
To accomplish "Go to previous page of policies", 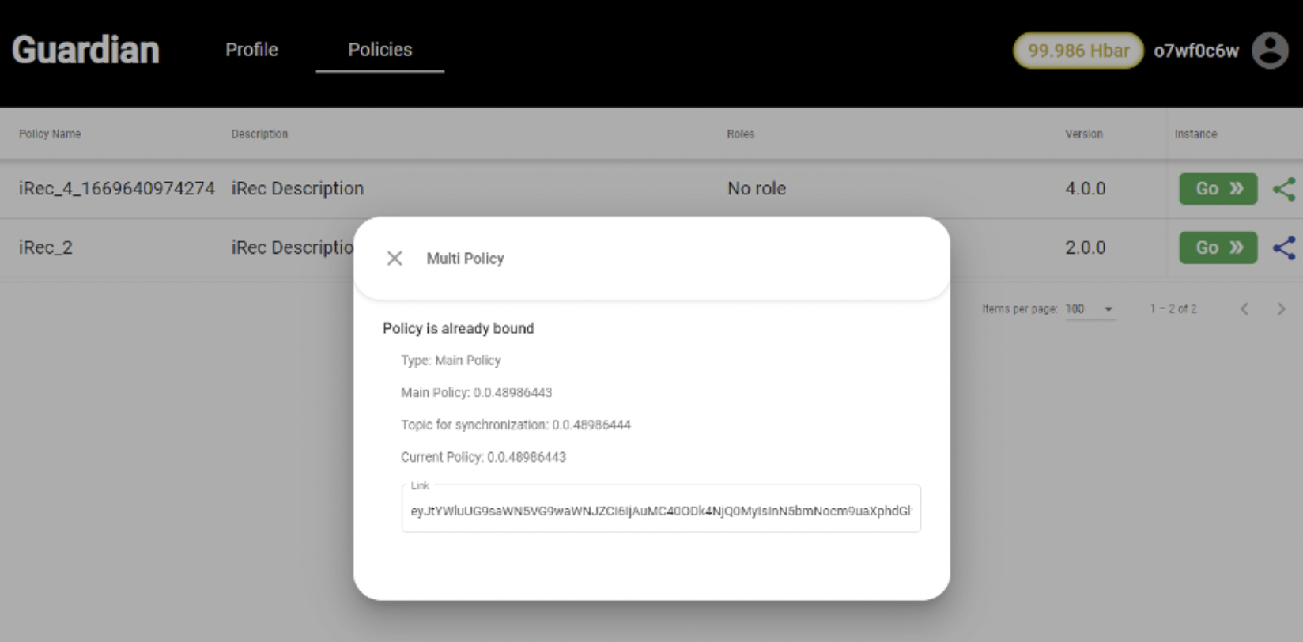I will coord(1244,309).
